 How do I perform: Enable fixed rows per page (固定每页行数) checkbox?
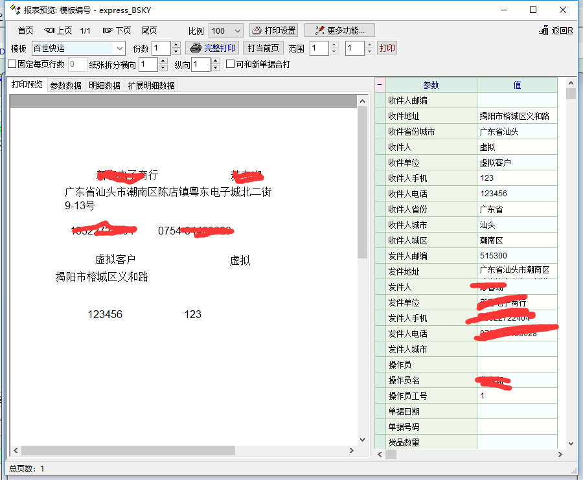point(12,64)
